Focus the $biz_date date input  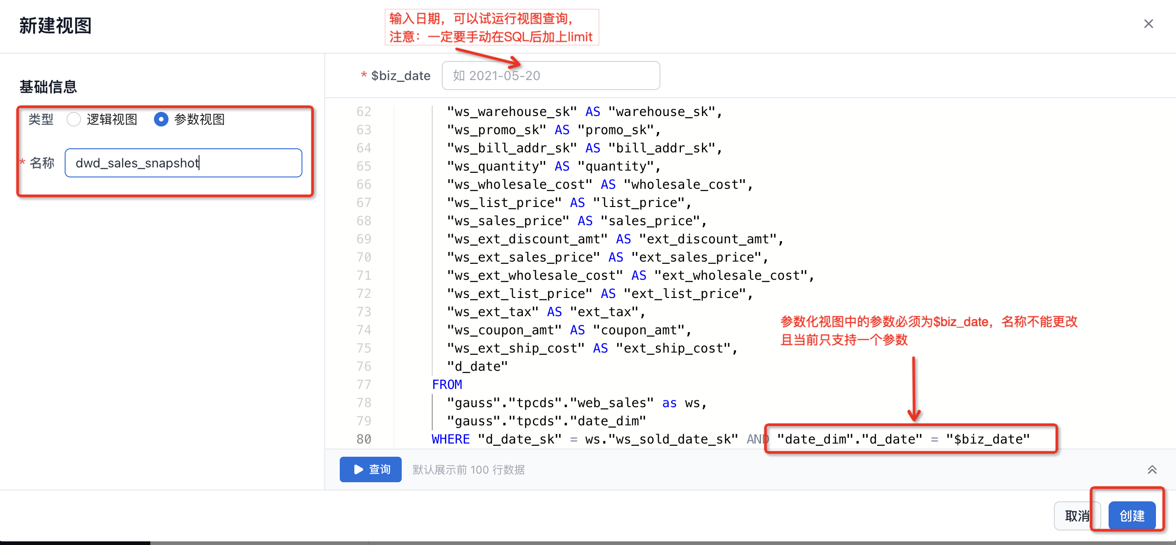pyautogui.click(x=550, y=76)
